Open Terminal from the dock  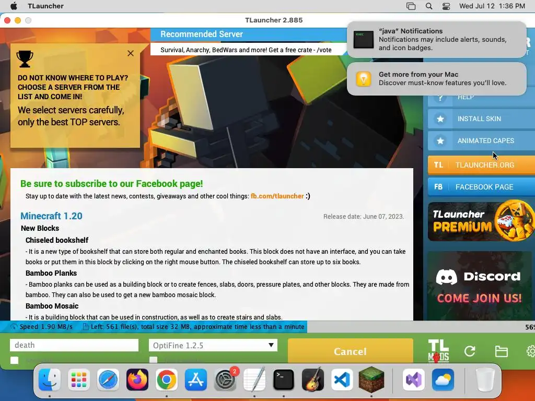tap(284, 380)
